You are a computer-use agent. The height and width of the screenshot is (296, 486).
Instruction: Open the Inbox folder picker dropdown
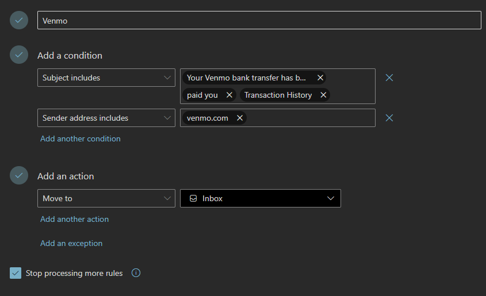coord(260,198)
